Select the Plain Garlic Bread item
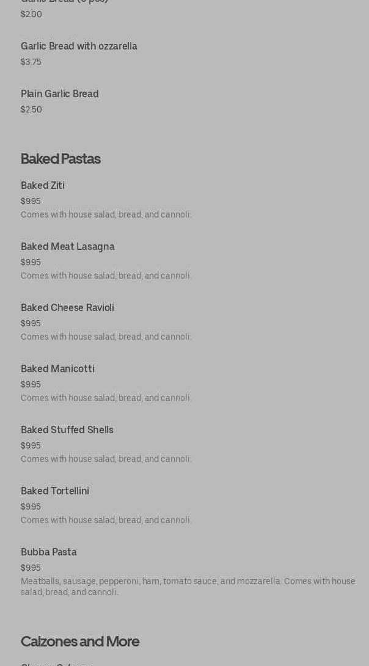Screen dimensions: 369x666 60,94
